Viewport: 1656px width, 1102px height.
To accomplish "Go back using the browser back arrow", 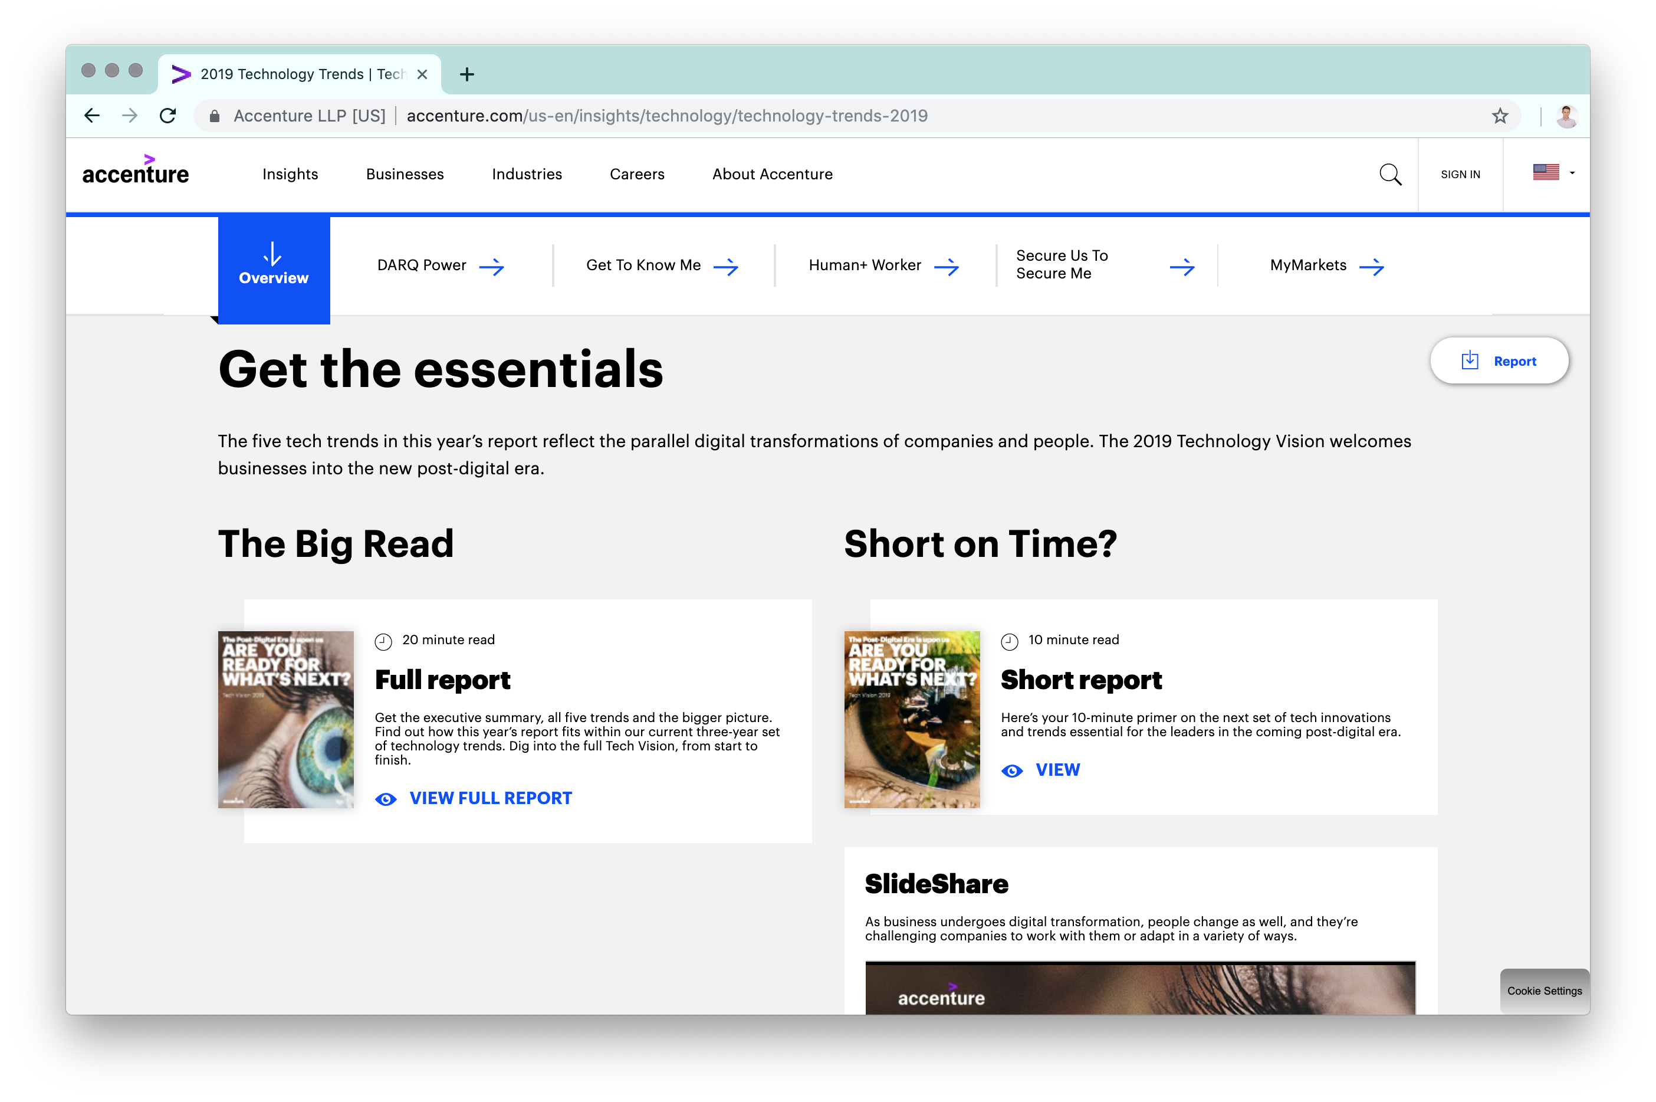I will [92, 116].
